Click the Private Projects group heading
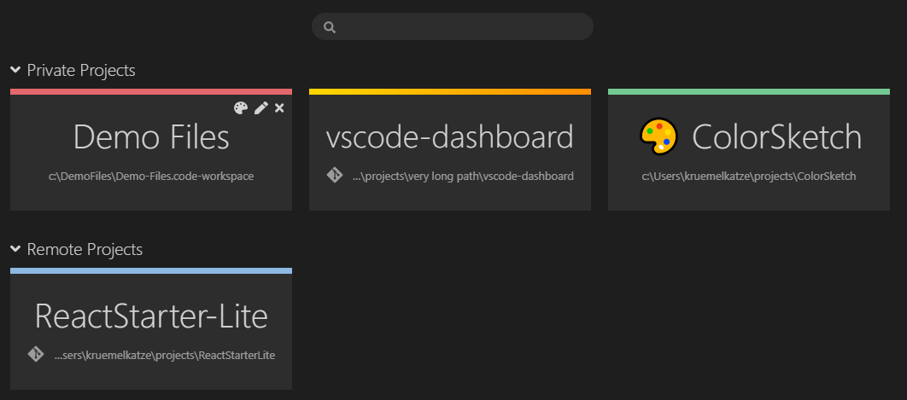Viewport: 907px width, 400px height. (81, 71)
